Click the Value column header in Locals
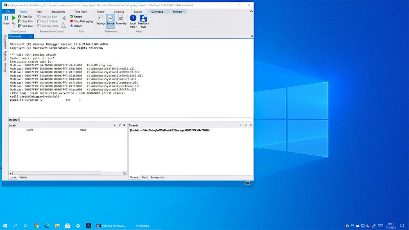Image resolution: width=409 pixels, height=230 pixels. (x=83, y=130)
